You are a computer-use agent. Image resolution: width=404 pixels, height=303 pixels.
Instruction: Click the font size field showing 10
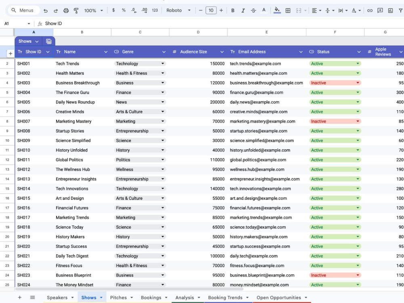coord(211,10)
